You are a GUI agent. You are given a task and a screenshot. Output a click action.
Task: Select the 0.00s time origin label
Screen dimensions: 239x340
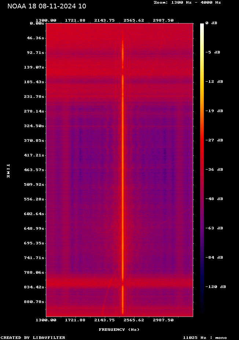(37, 23)
